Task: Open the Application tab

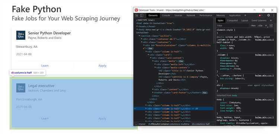Action: coord(235,16)
